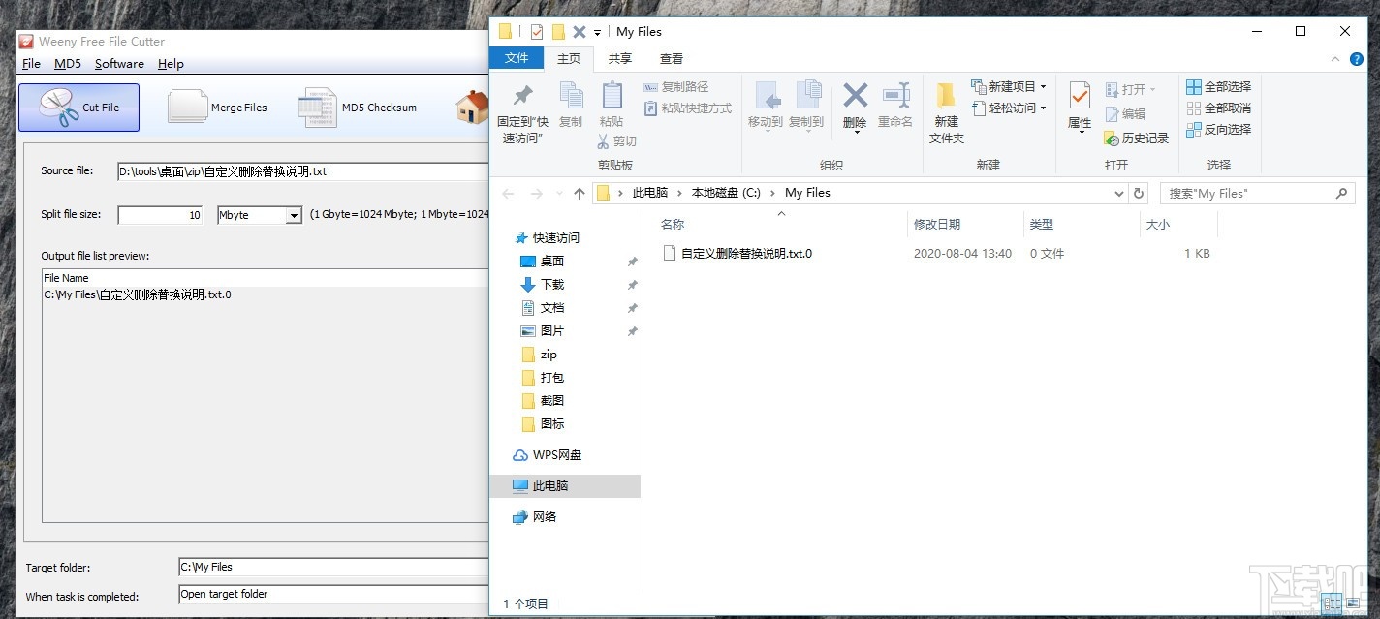Screen dimensions: 1380x619
Task: Click the 粘贴 (Paste) icon in ribbon
Action: tap(612, 107)
